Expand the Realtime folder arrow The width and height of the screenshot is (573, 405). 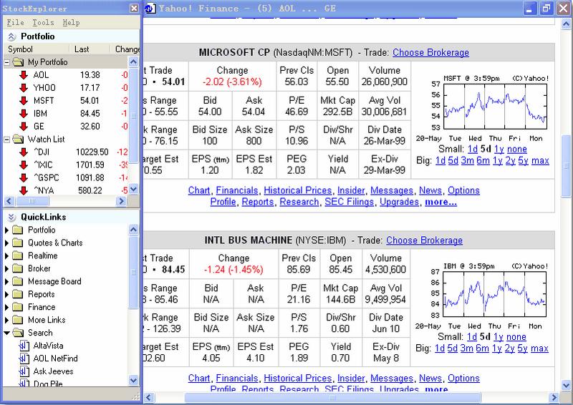click(6, 255)
